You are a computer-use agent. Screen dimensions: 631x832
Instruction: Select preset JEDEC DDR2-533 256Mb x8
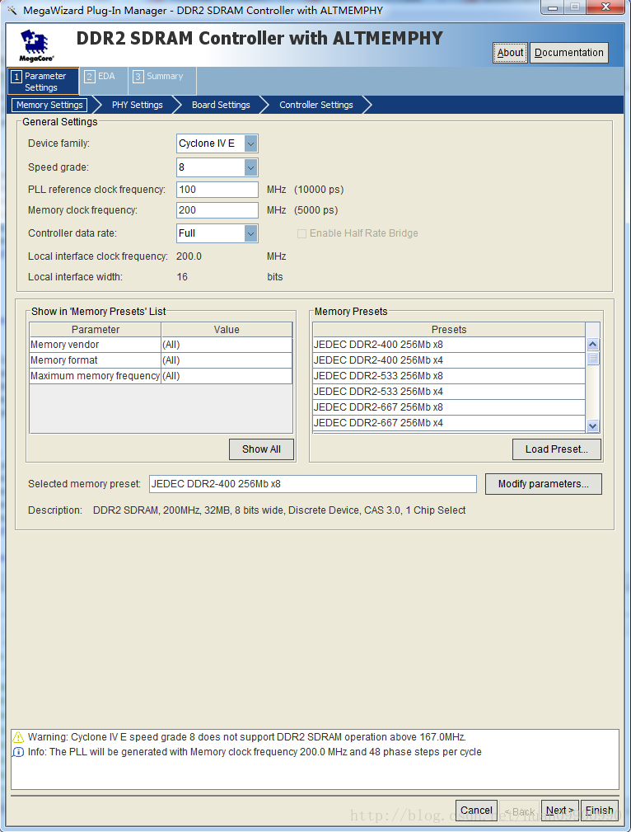[449, 376]
